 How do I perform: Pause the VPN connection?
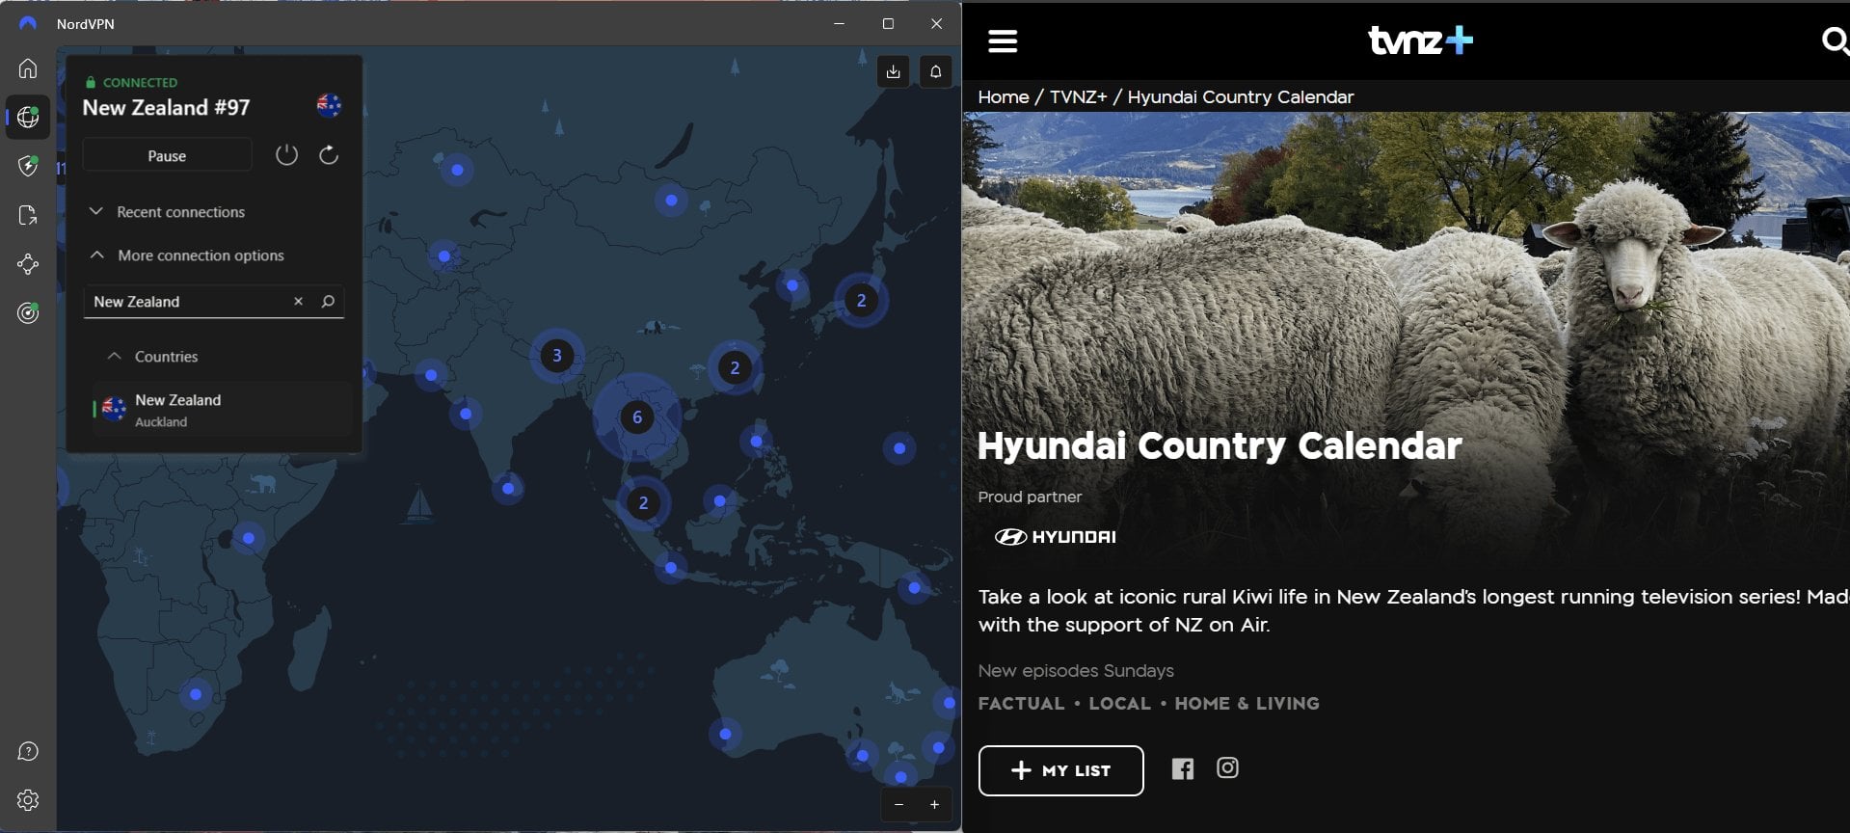(x=167, y=155)
